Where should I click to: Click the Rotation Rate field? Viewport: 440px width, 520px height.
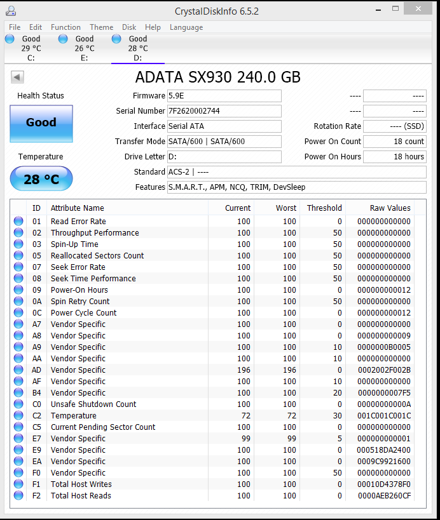(394, 126)
